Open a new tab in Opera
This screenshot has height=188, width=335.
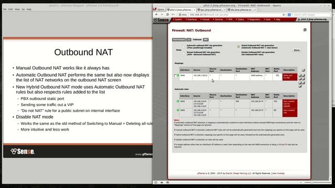(x=260, y=10)
